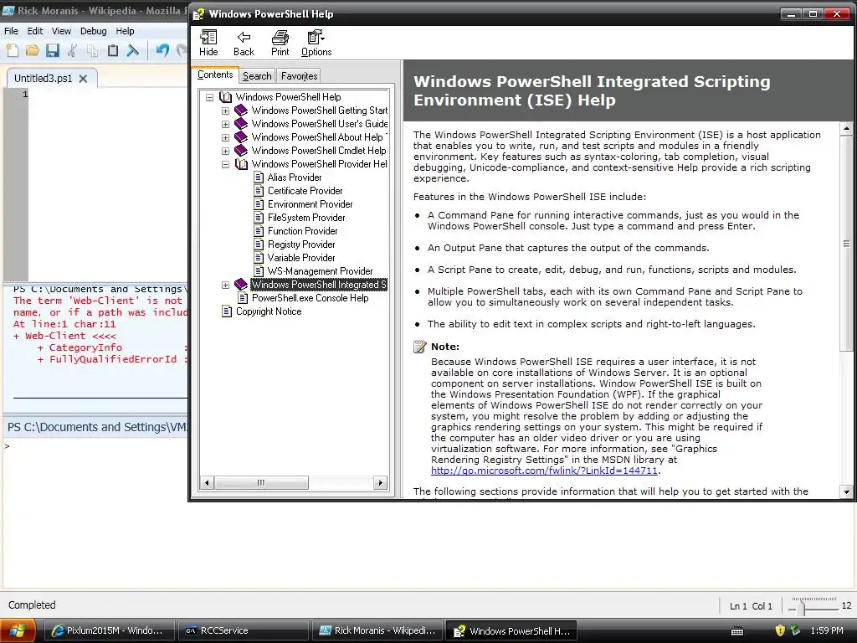Click the Copy icon in ISE toolbar

[92, 51]
